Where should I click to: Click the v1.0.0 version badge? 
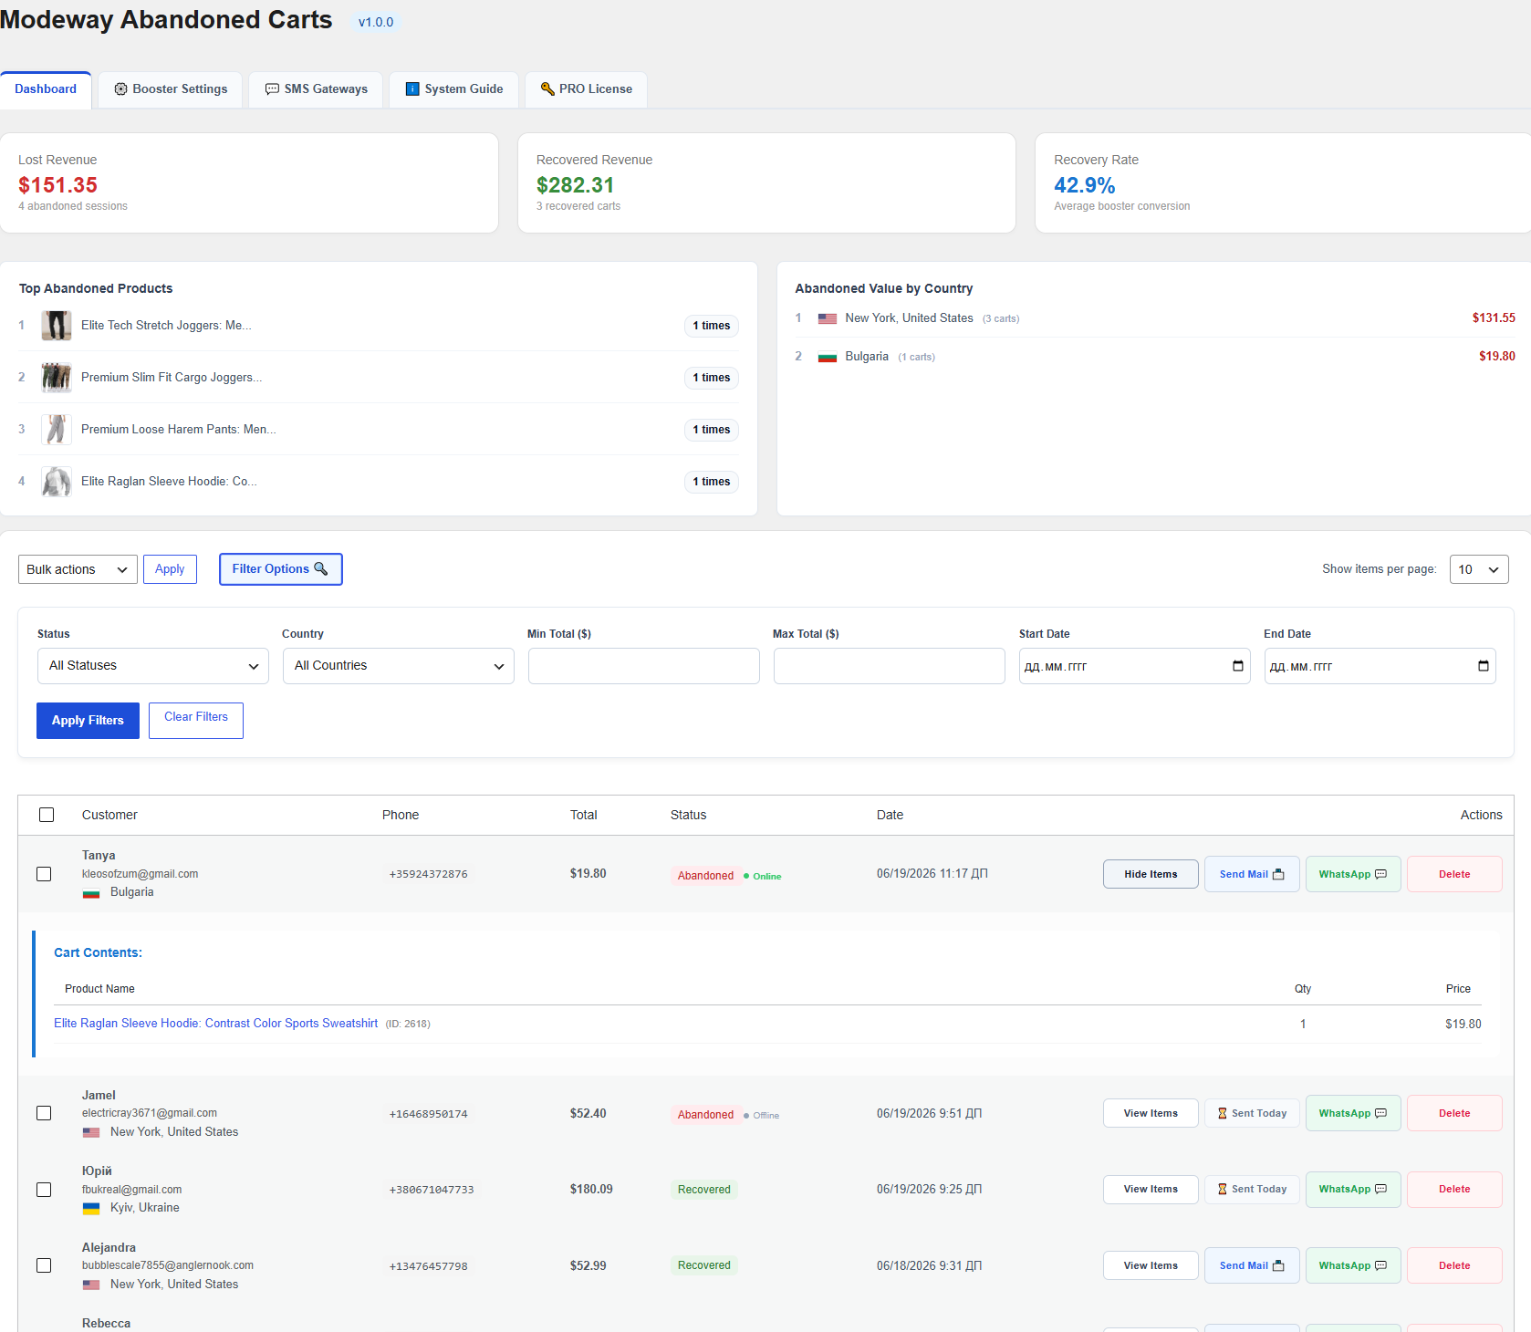[x=376, y=22]
